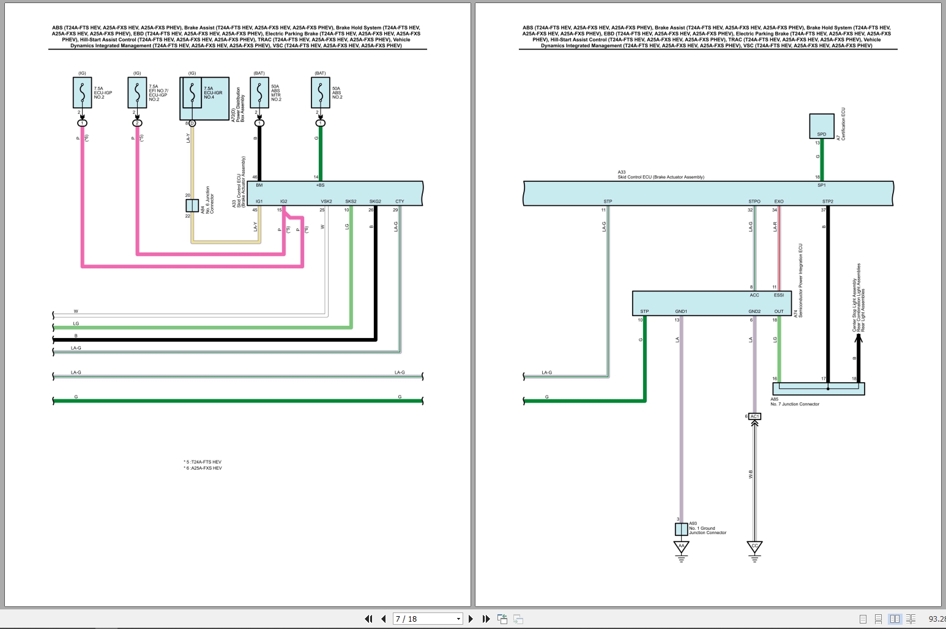Expand the page selector showing 7 / 18
The image size is (946, 629).
pos(458,619)
